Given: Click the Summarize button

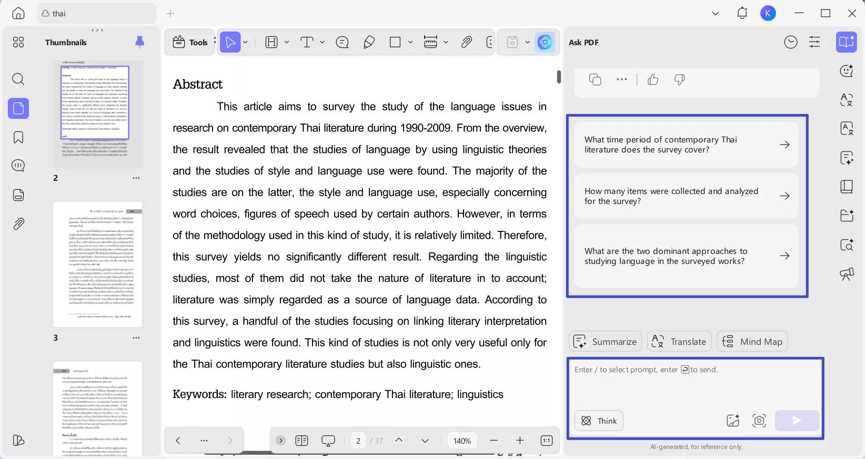Looking at the screenshot, I should (x=605, y=342).
